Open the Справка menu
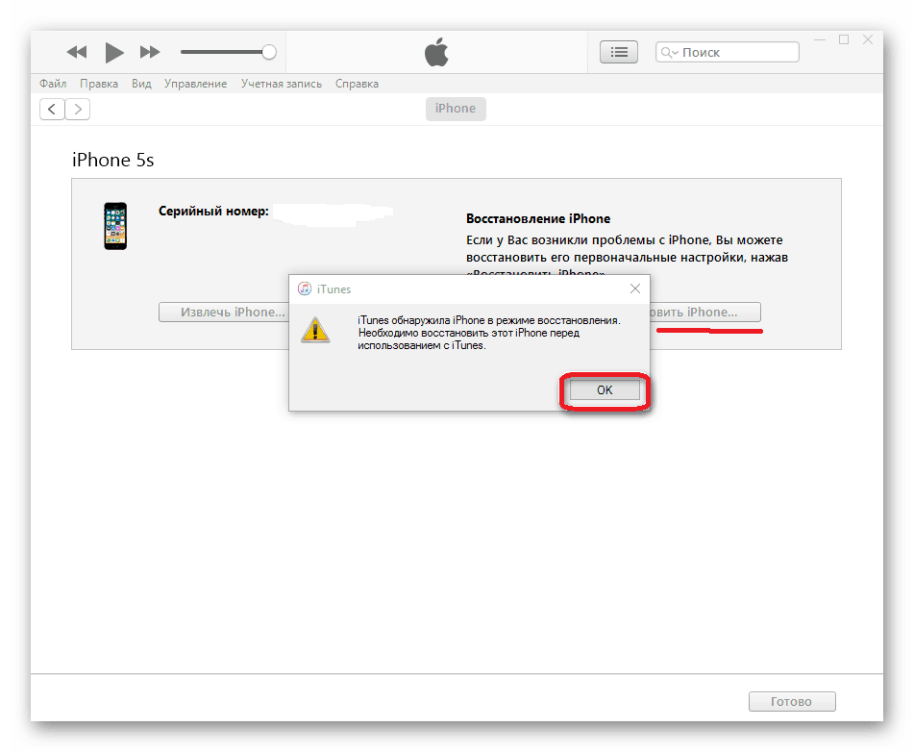 pyautogui.click(x=357, y=84)
